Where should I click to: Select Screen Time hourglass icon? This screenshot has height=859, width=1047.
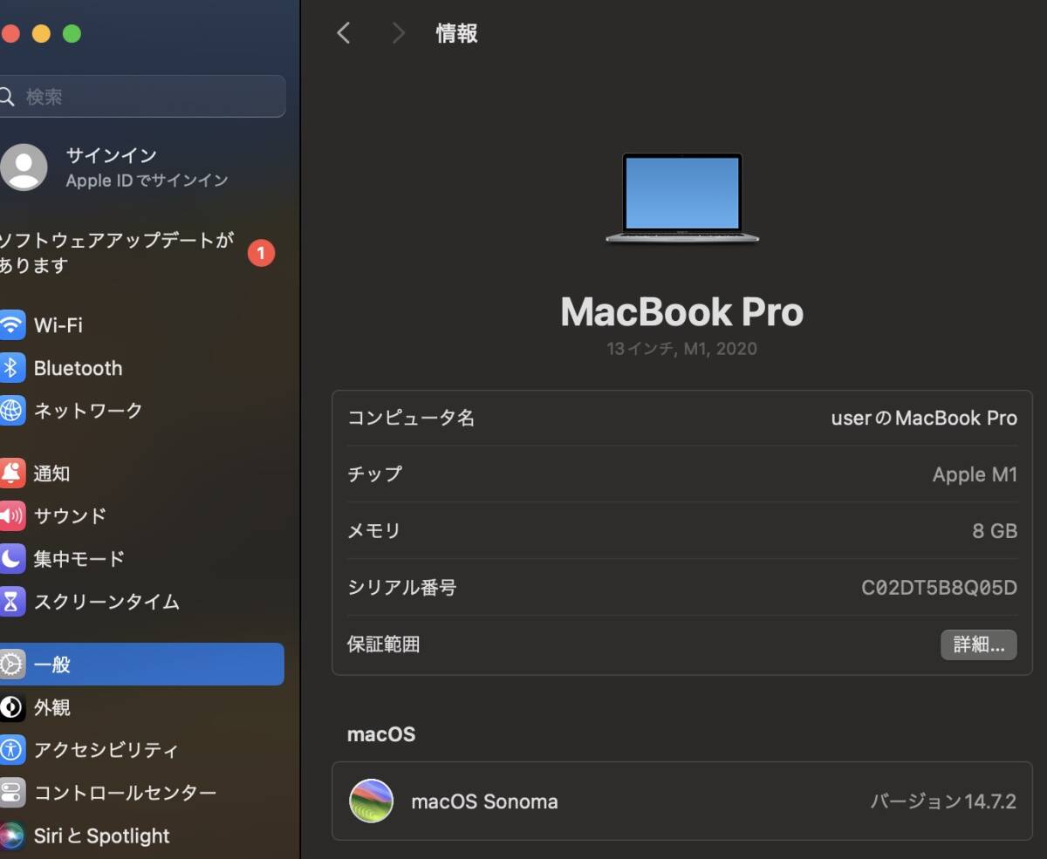click(x=11, y=602)
